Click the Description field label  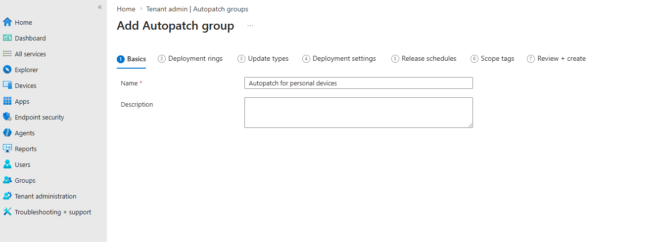(x=137, y=104)
